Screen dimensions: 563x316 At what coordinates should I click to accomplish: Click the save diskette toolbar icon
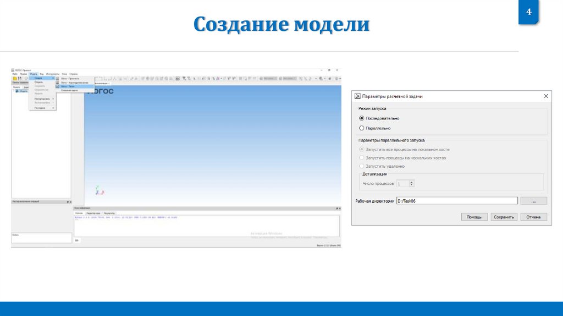[x=19, y=78]
